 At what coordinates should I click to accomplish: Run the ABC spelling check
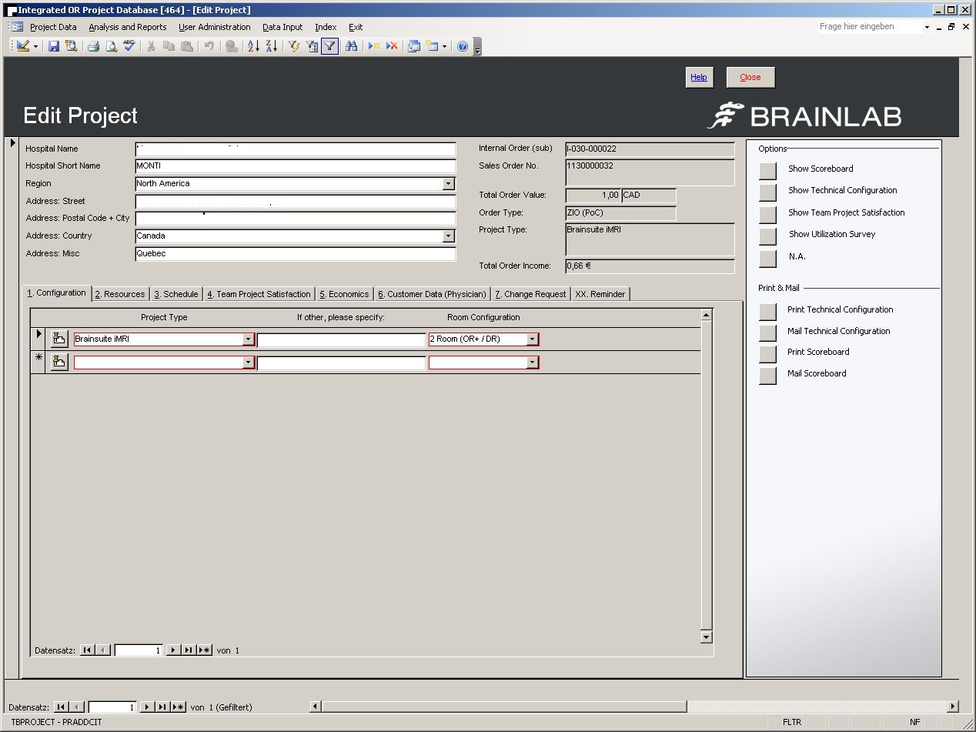(x=129, y=46)
